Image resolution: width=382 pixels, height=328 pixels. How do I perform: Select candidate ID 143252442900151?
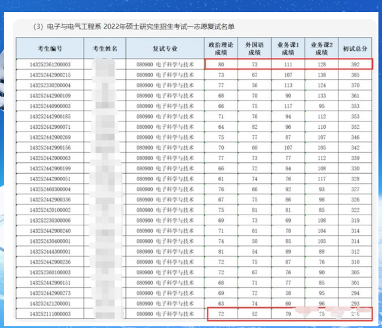[50, 283]
